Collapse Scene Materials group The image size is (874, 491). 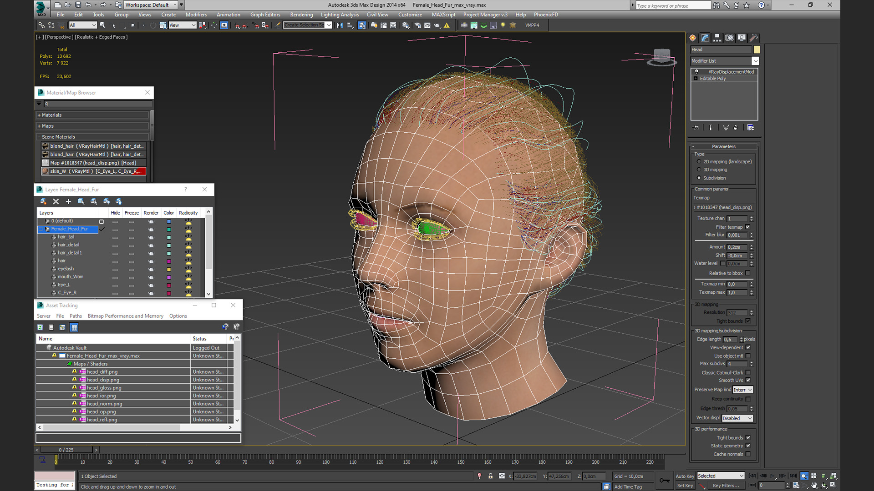[x=39, y=137]
